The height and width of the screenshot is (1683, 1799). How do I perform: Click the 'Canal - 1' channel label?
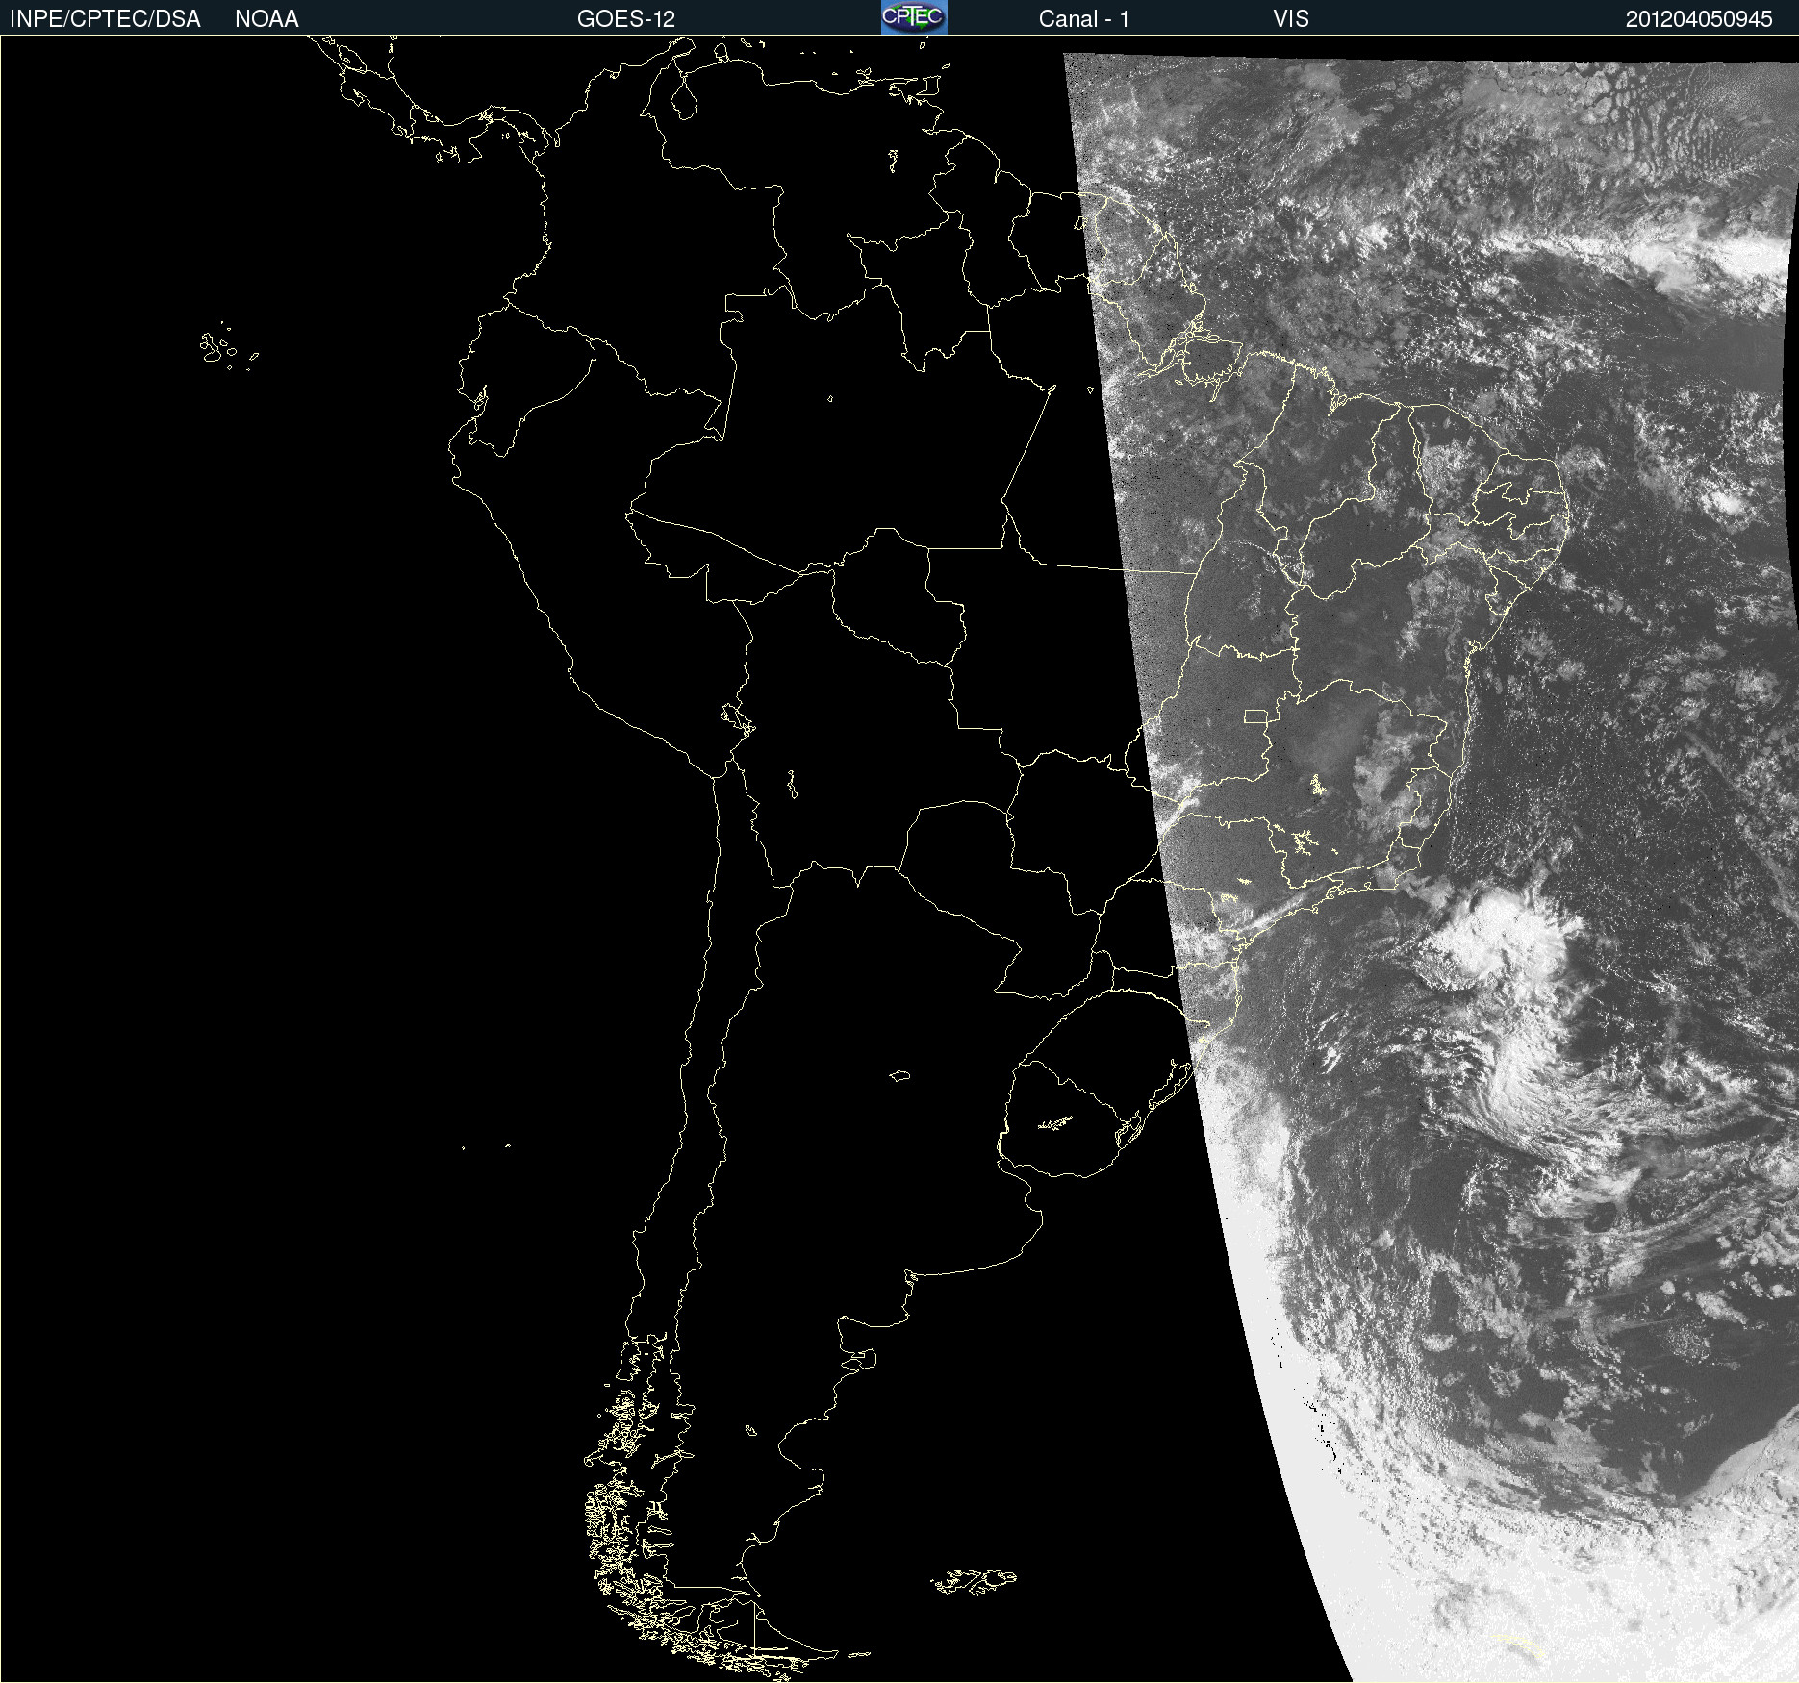1083,19
